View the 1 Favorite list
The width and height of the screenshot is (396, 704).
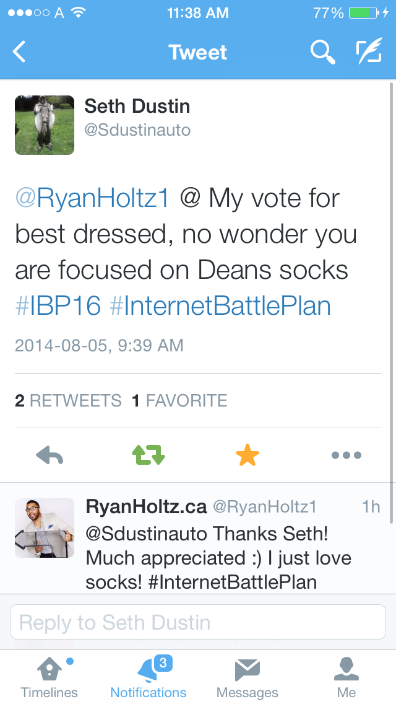click(179, 401)
